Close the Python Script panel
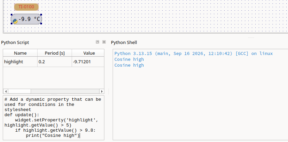 click(x=104, y=42)
